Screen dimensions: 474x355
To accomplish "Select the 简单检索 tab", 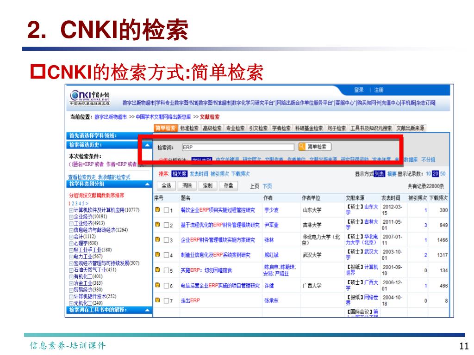I will [x=166, y=128].
